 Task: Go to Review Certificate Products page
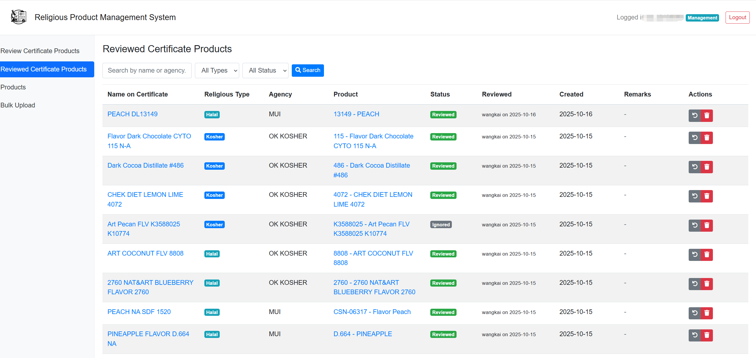40,51
